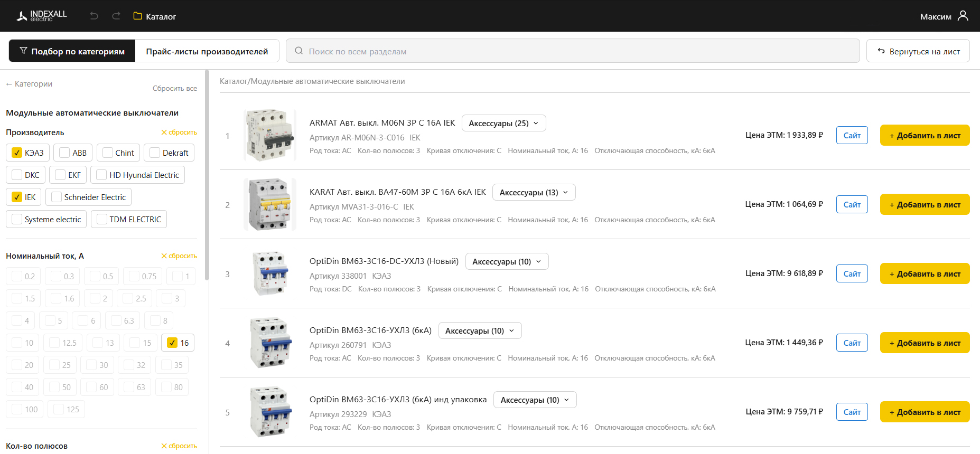This screenshot has width=980, height=454.
Task: Uncheck the IEK manufacturer checkbox
Action: tap(17, 197)
